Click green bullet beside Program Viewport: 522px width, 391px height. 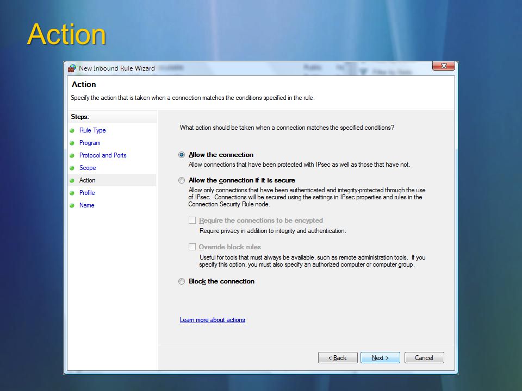[x=72, y=143]
